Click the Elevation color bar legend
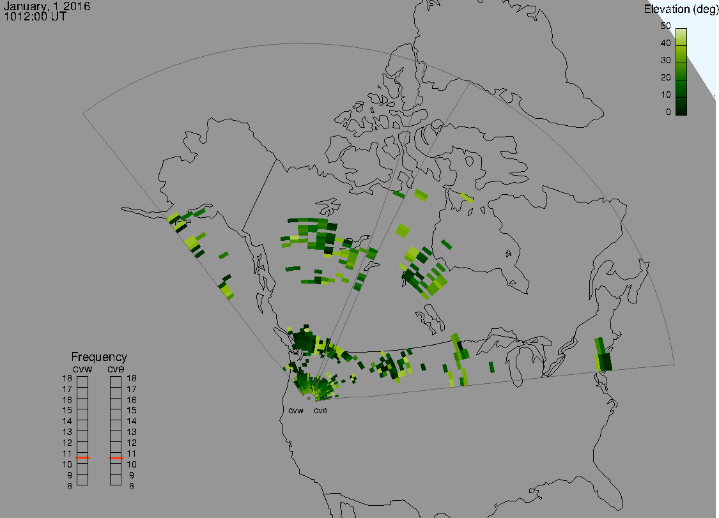 (681, 72)
